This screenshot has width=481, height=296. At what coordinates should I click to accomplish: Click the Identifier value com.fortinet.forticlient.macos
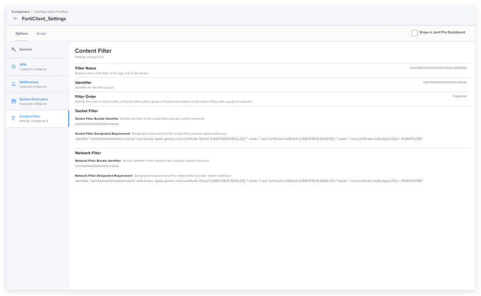[445, 83]
